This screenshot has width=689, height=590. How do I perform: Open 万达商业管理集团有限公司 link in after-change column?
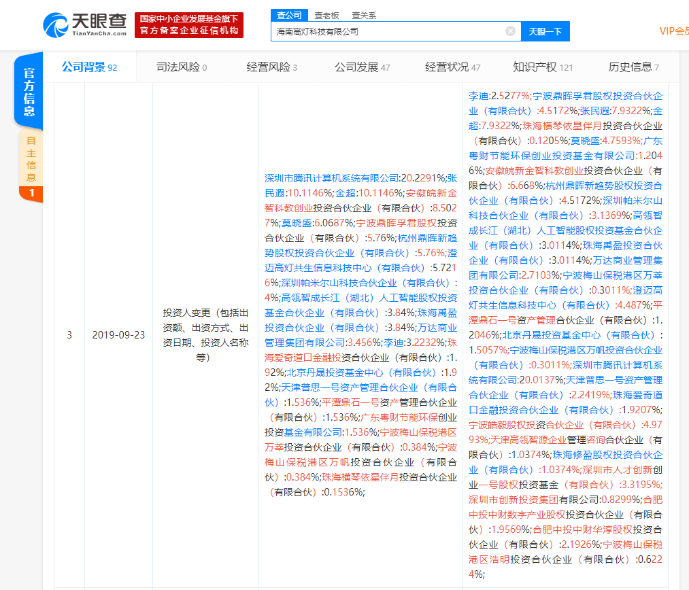tap(565, 268)
